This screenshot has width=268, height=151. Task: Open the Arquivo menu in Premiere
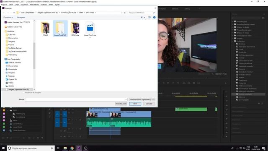(x=4, y=5)
